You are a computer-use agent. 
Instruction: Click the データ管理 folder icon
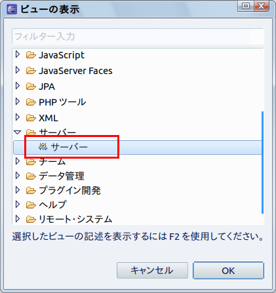click(31, 176)
